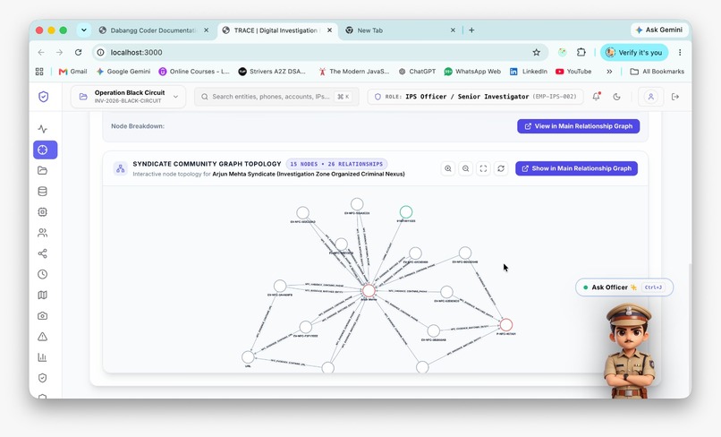Open the Chrome apps grid icon
Screen dimensions: 721x437
click(x=39, y=72)
